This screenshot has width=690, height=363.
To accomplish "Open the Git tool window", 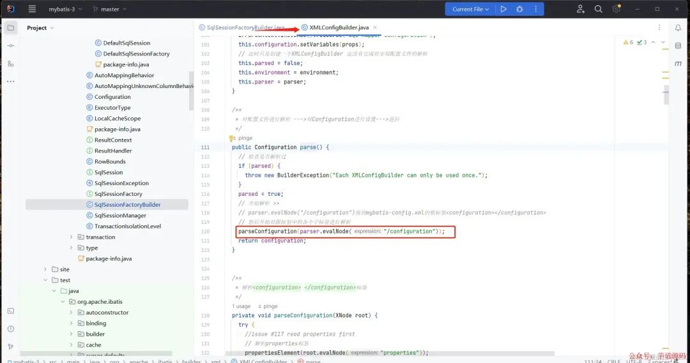I will coord(11,347).
